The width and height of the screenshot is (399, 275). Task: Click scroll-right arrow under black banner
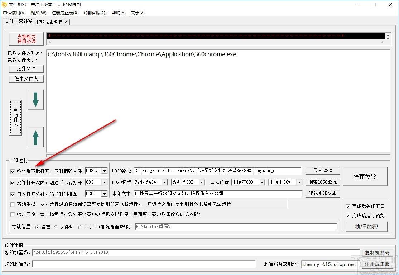[x=382, y=42]
